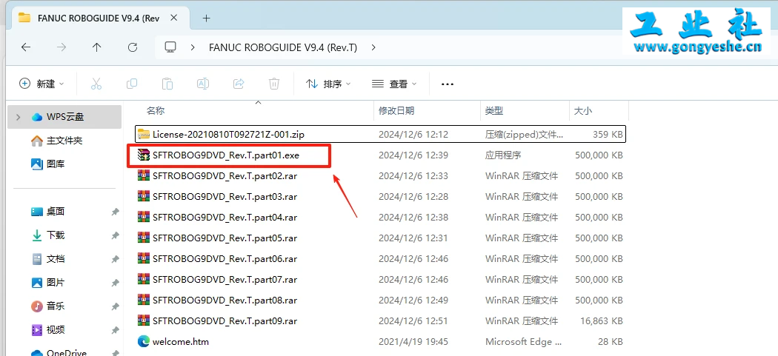Sort by the 修改日期 column header
Image resolution: width=778 pixels, height=356 pixels.
[396, 110]
